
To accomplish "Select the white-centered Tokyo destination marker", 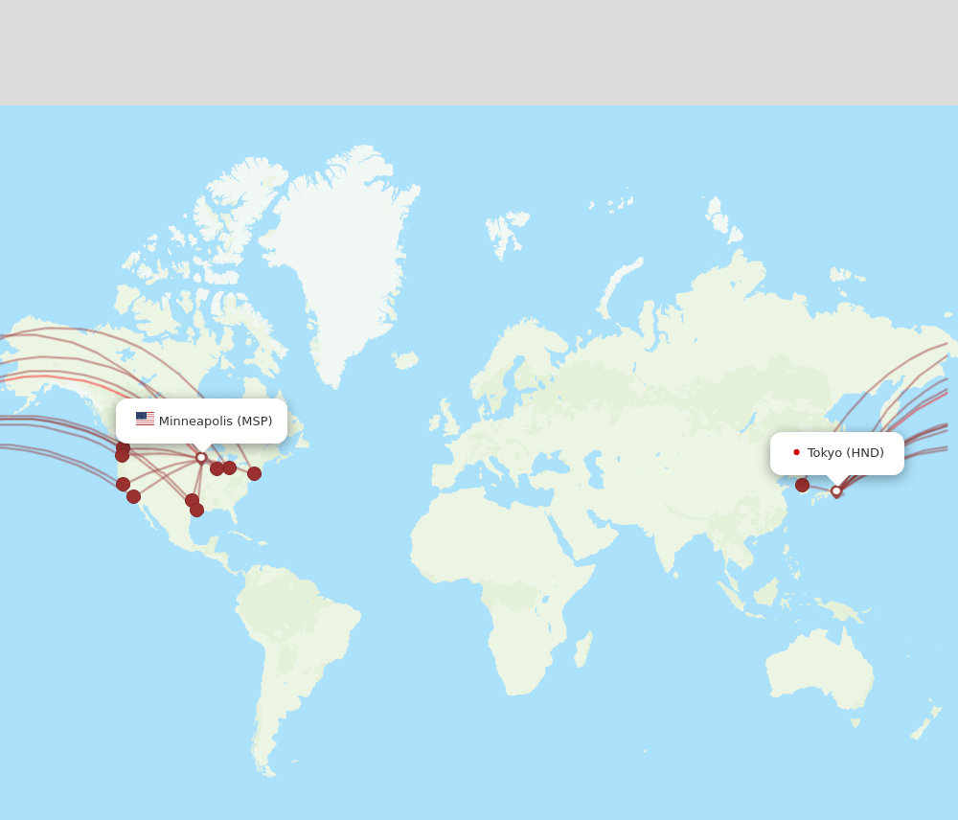I will click(x=836, y=491).
